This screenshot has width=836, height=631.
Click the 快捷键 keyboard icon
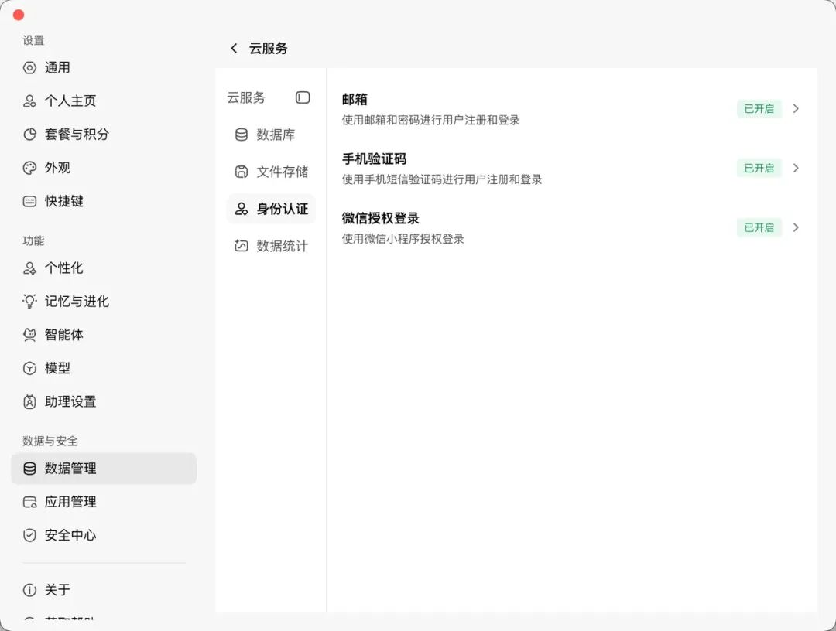click(30, 201)
